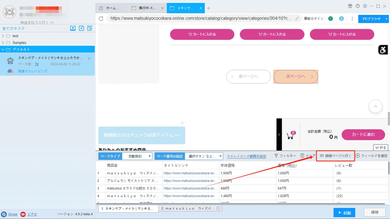This screenshot has height=219, width=390.
Task: Click the green round browser icon
Action: (331, 18)
